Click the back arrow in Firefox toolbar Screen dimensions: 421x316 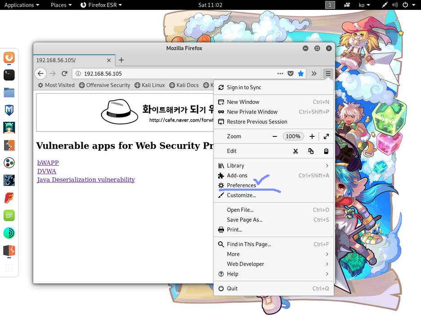click(x=40, y=73)
